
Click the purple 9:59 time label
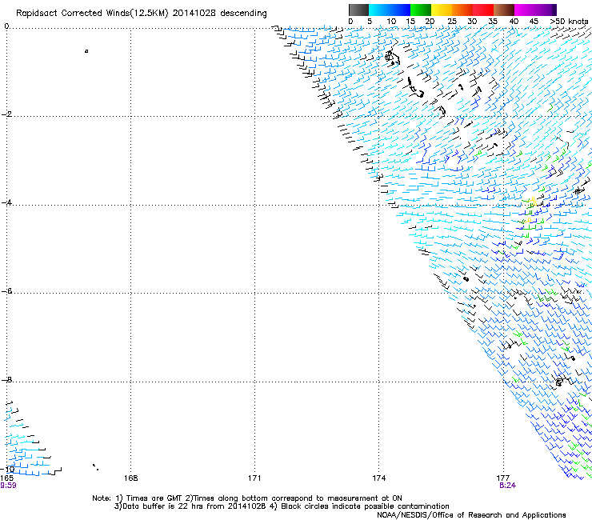pos(8,486)
